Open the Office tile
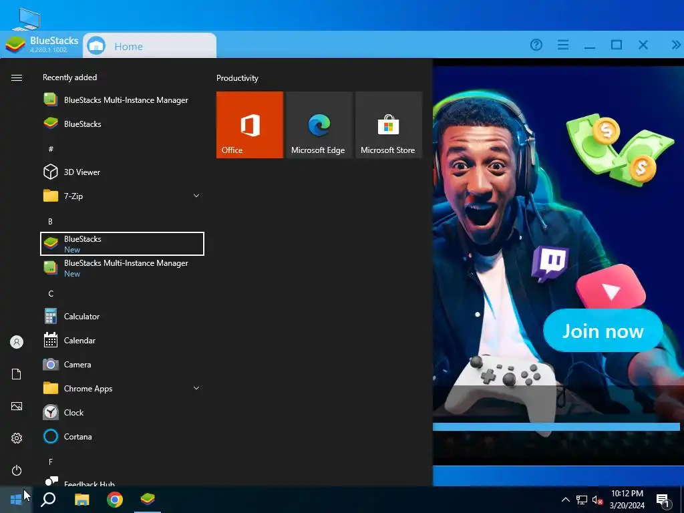684x513 pixels. [250, 125]
